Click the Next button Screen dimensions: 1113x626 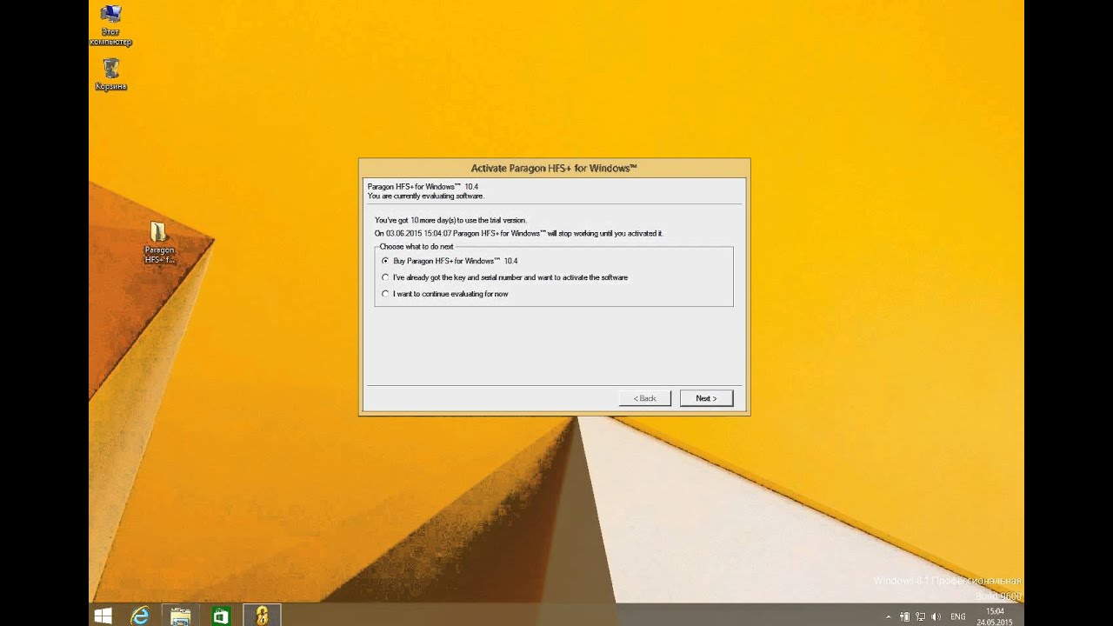[x=706, y=398]
